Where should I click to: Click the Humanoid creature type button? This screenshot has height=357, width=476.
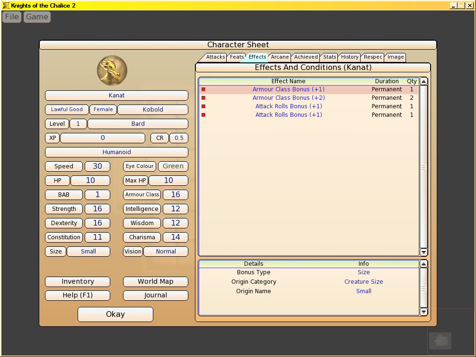[116, 152]
